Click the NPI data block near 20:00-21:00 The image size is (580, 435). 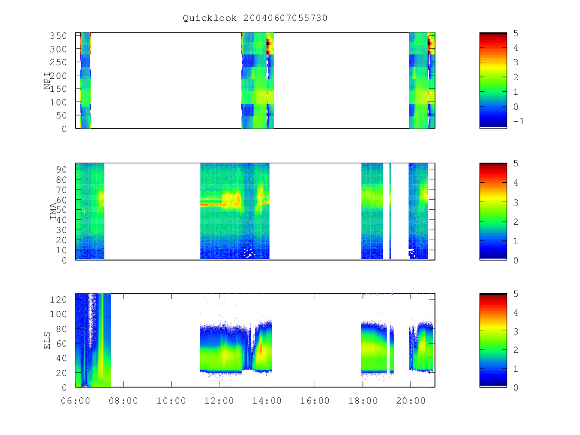coord(422,80)
